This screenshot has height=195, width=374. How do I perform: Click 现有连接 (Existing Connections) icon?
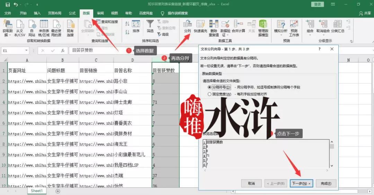point(70,24)
